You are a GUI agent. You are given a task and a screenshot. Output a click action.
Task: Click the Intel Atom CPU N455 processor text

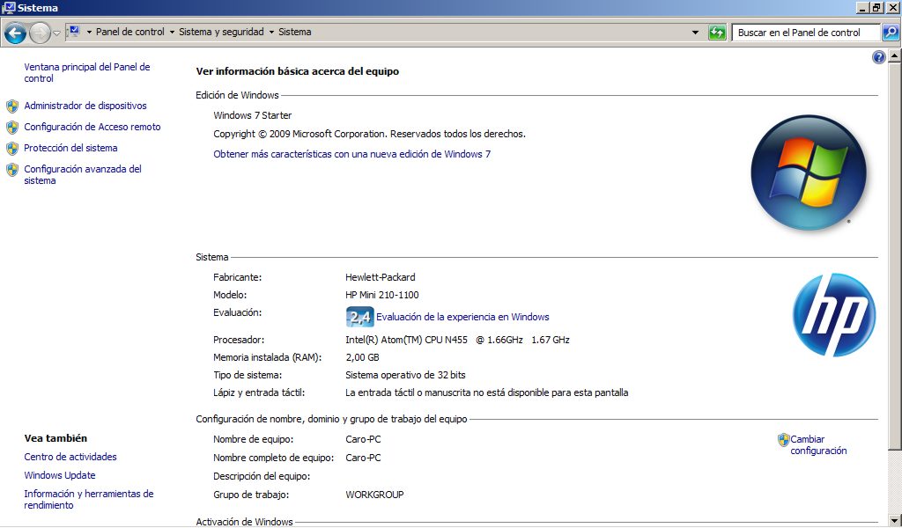(457, 340)
